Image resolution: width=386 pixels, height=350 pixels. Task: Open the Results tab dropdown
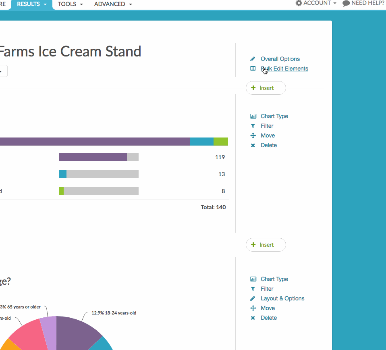(31, 4)
